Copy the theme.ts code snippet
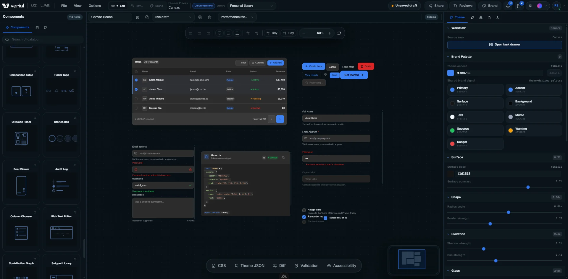The height and width of the screenshot is (279, 568). tap(283, 158)
